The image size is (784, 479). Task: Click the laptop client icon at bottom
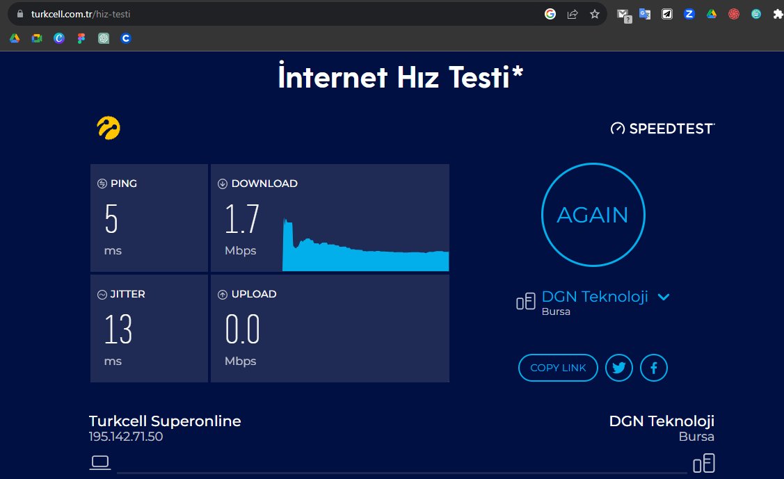(x=100, y=462)
